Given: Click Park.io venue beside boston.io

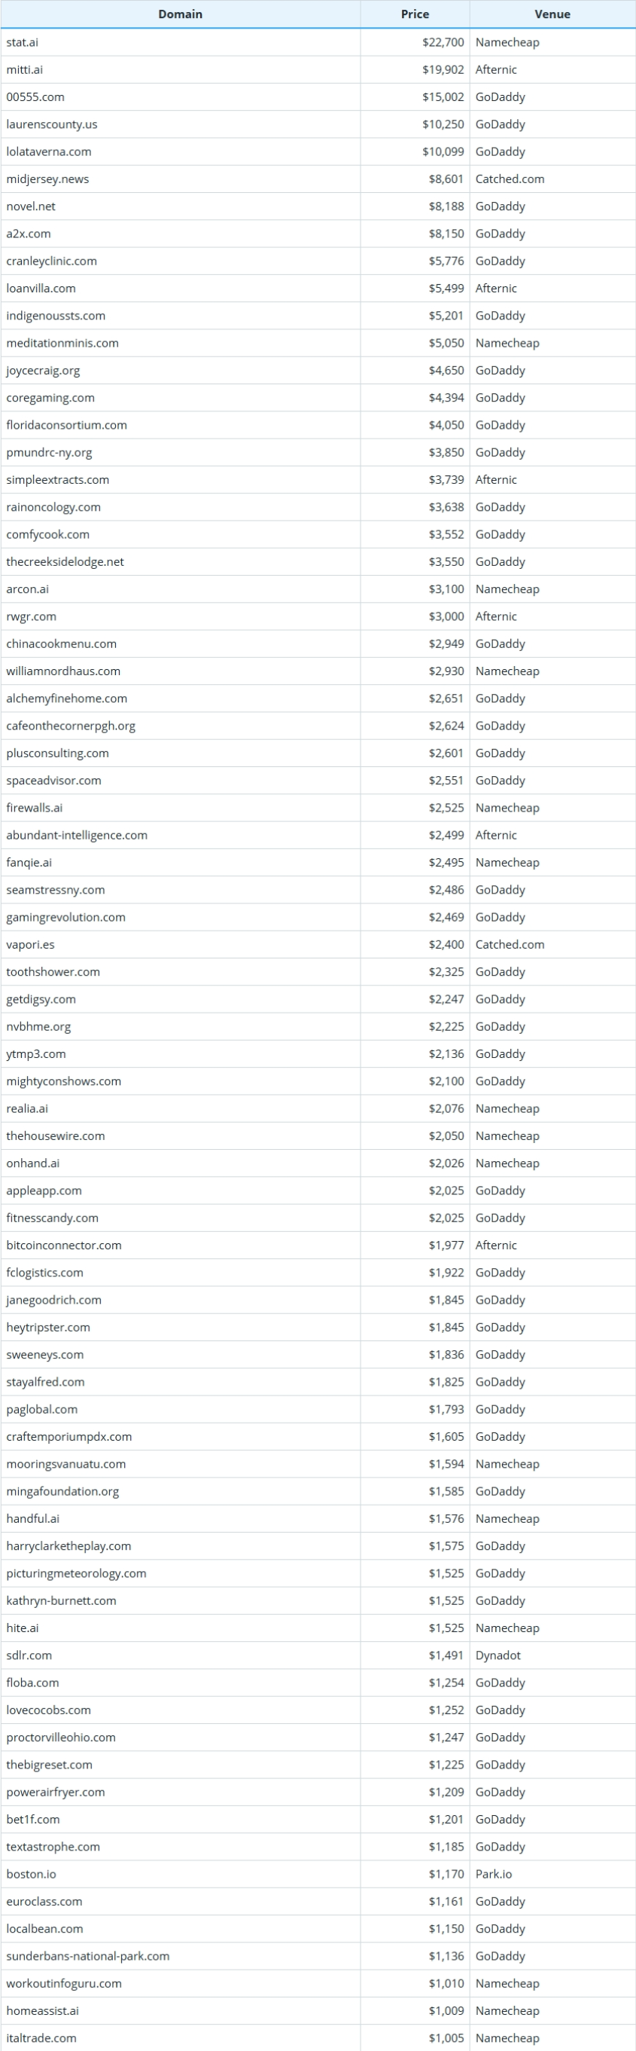Looking at the screenshot, I should (494, 1874).
